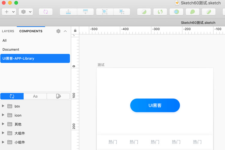The height and width of the screenshot is (150, 225).
Task: Open the Insert dropdown arrow
Action: point(13,12)
